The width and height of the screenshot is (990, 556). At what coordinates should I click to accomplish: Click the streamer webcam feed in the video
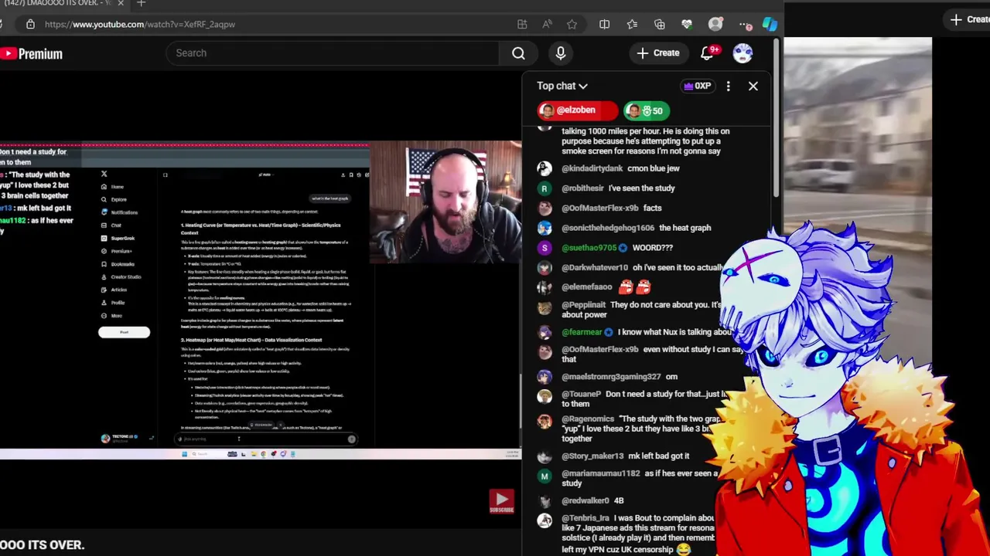445,202
